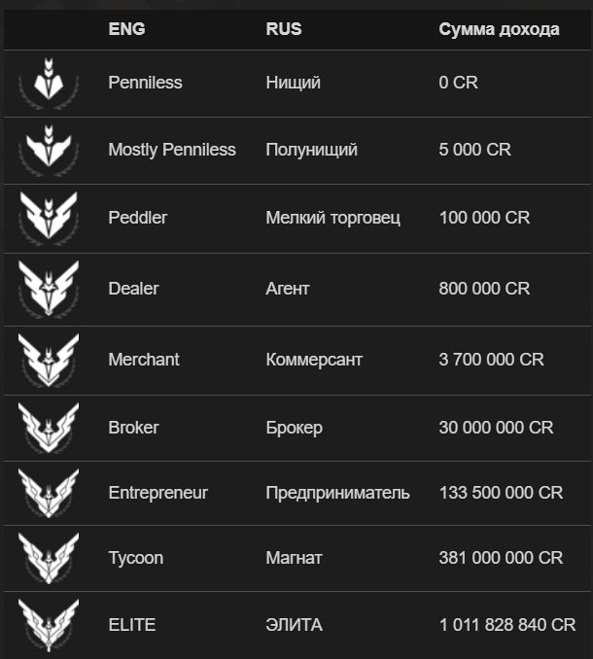Select the Merchant rank badge icon

49,360
